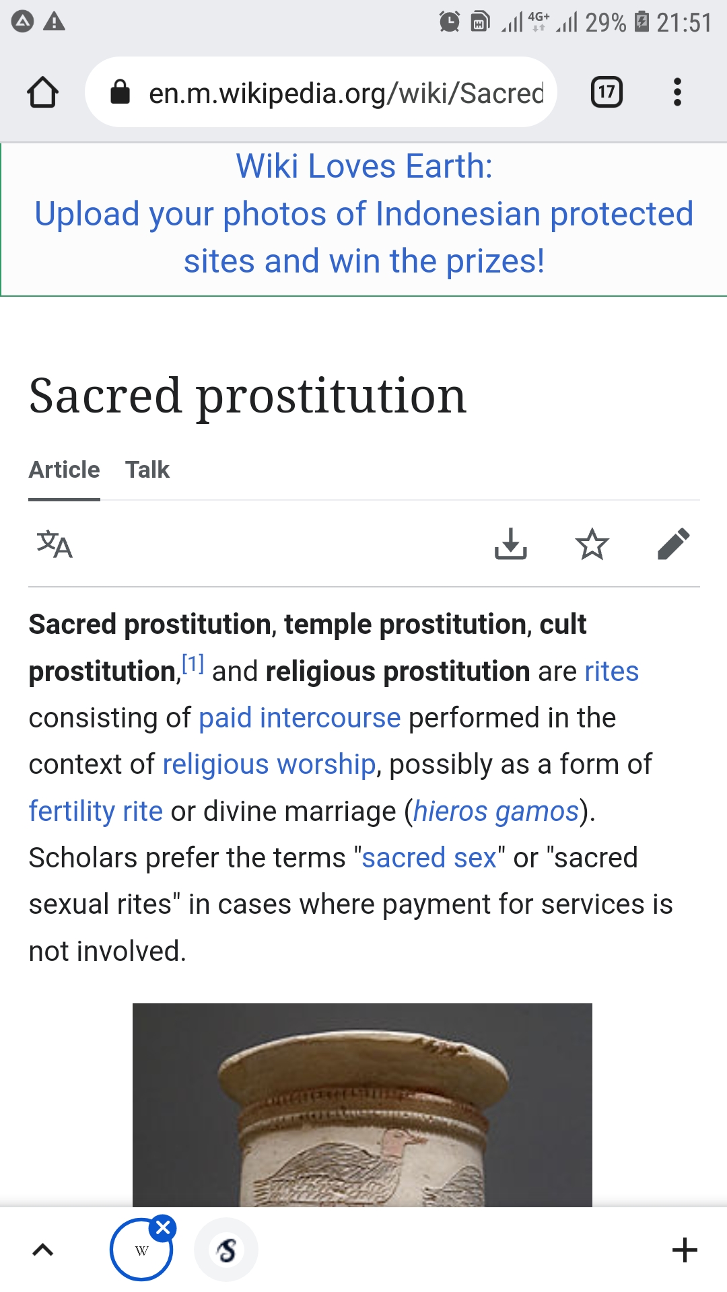Follow the fertility rite link
Viewport: 727px width, 1292px height.
click(94, 811)
